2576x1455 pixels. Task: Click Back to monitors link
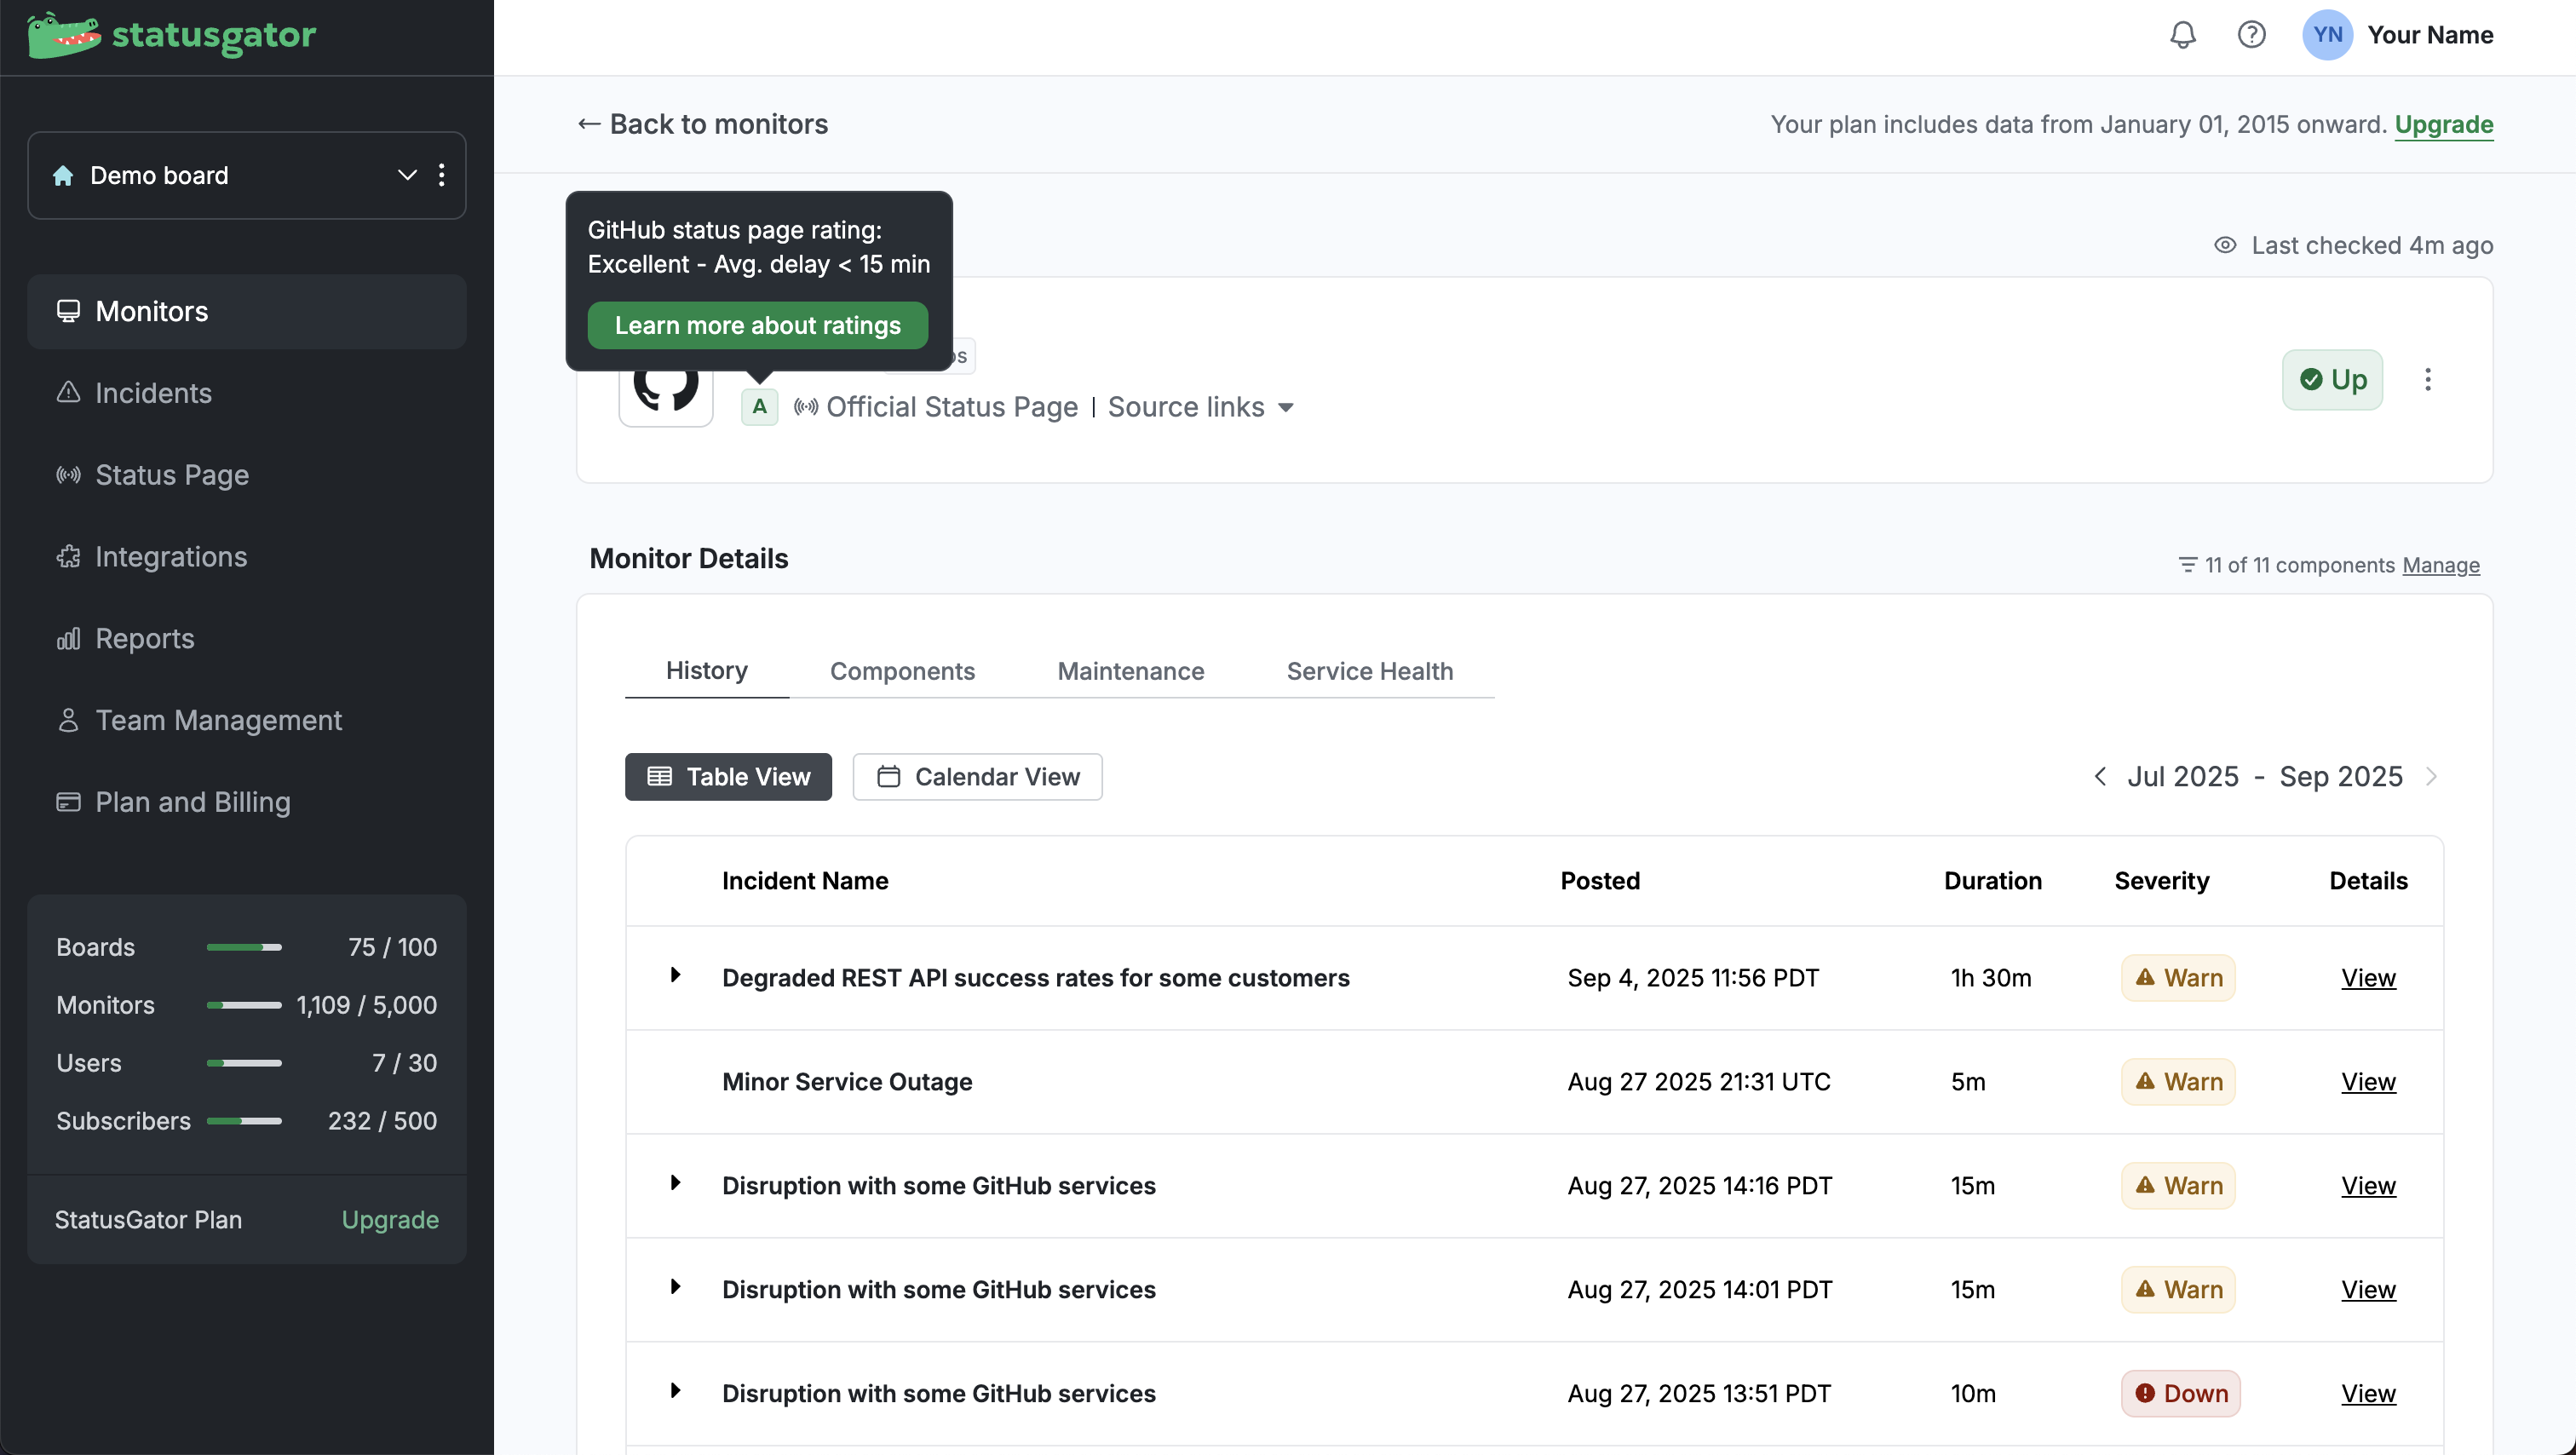coord(703,124)
